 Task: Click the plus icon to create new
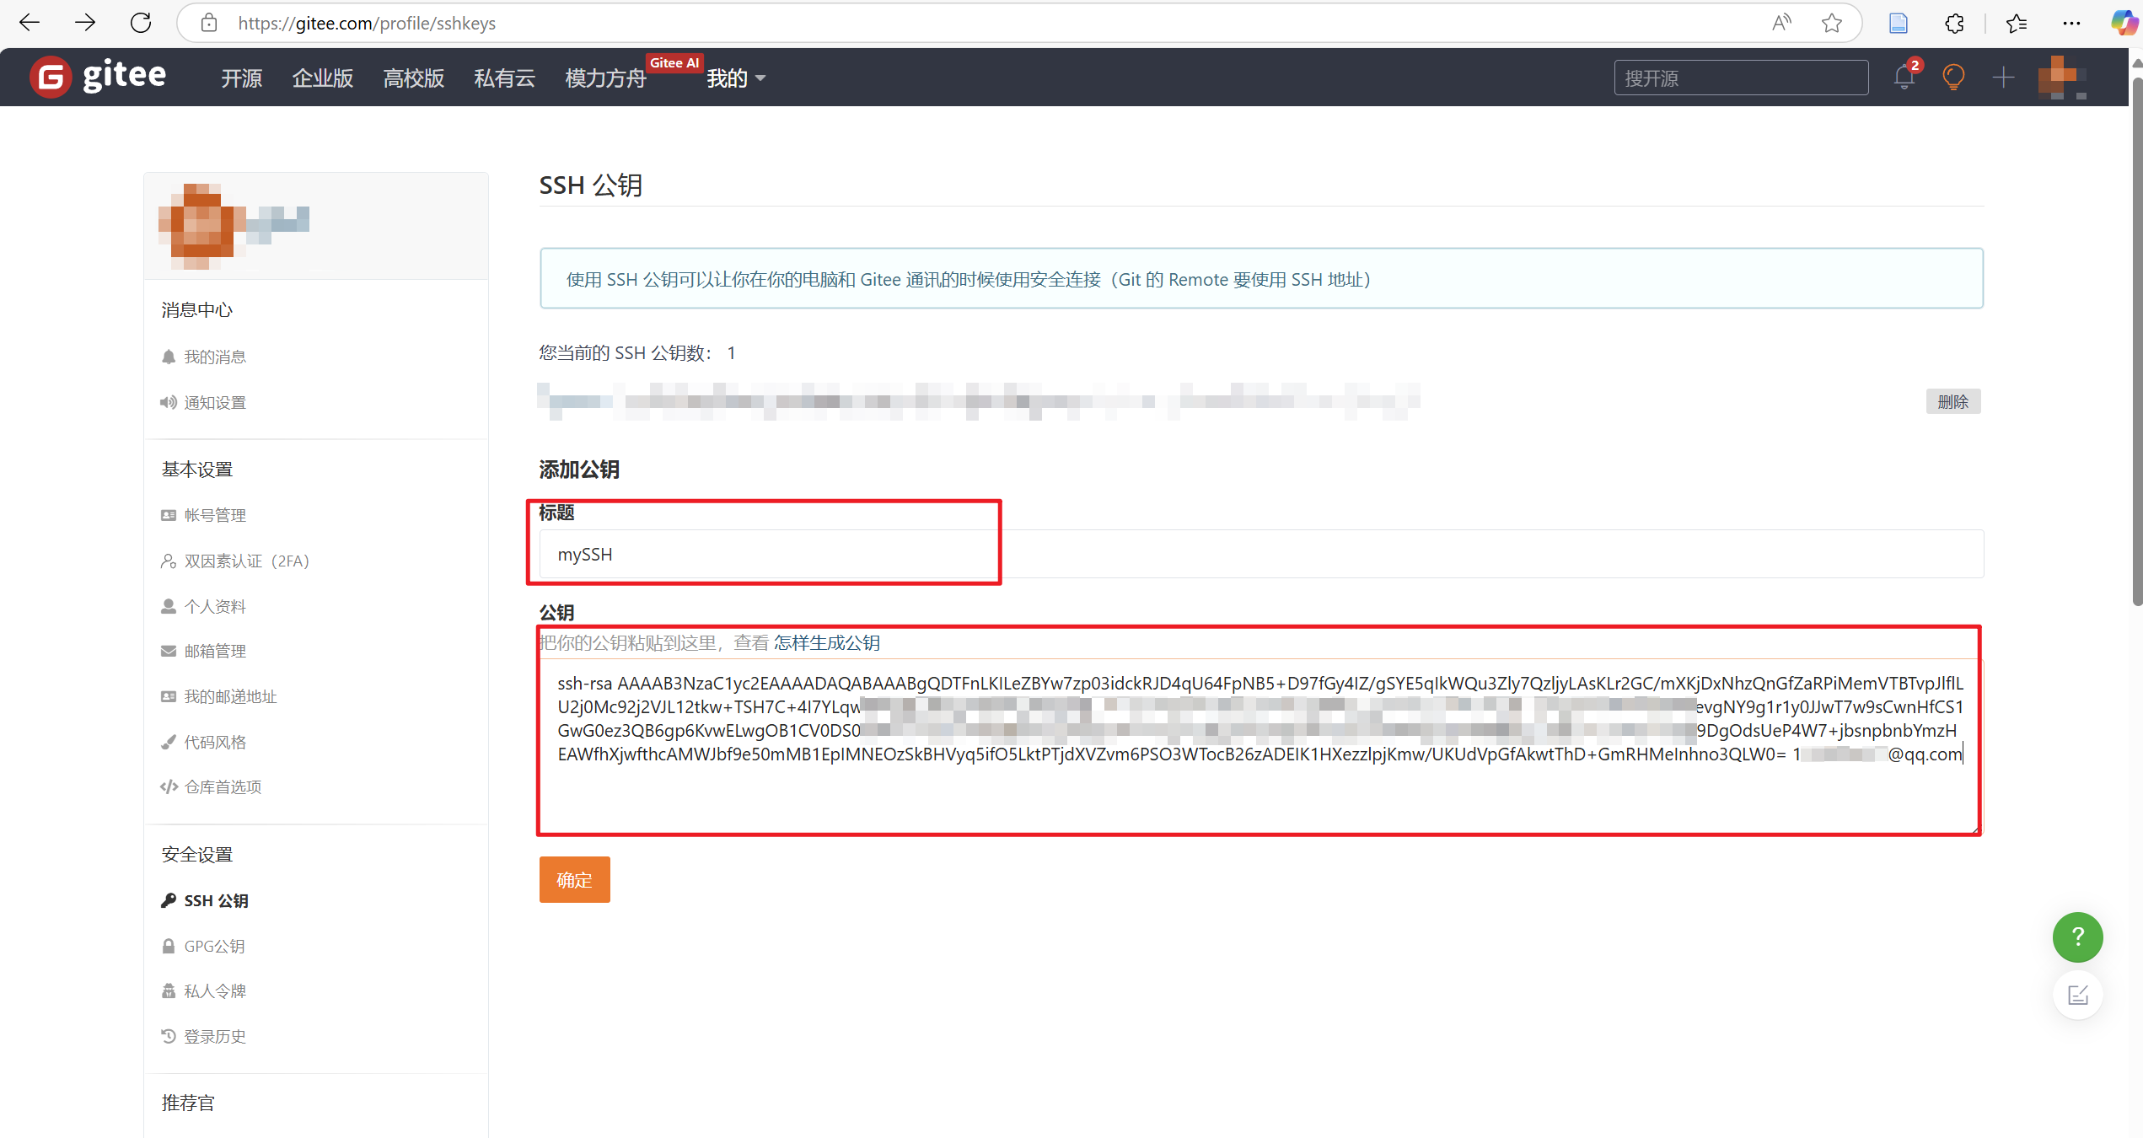[x=2003, y=78]
